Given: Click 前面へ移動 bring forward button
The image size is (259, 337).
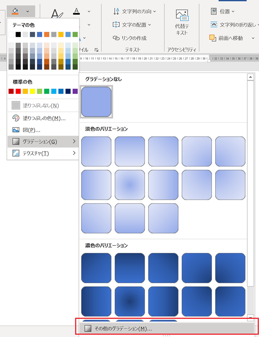Looking at the screenshot, I should (226, 38).
